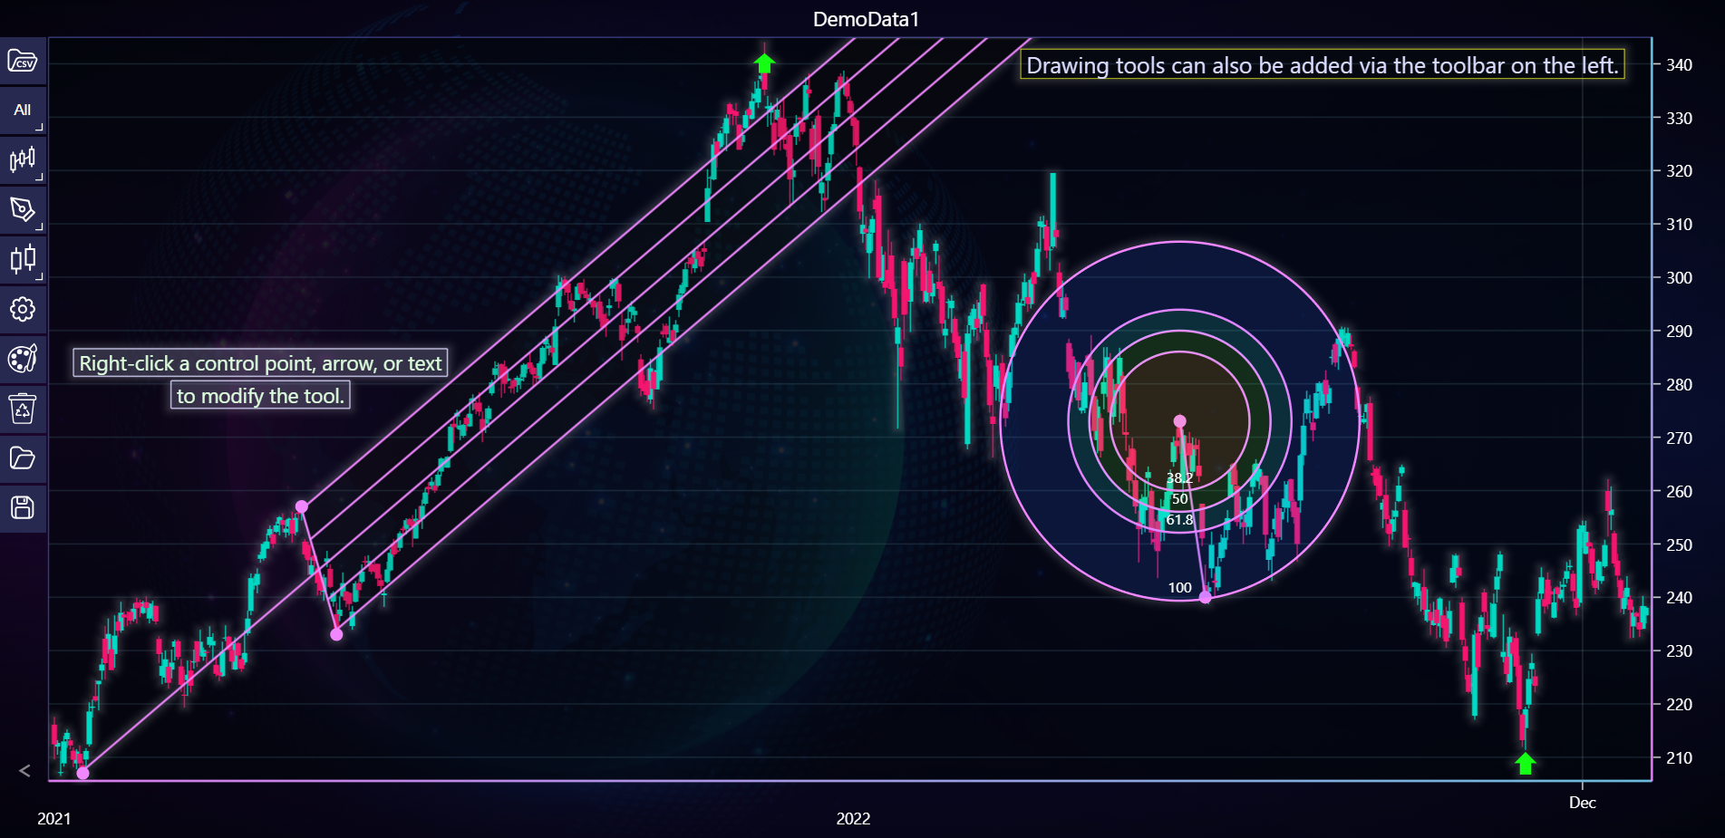Click the 300 price axis label

(x=1679, y=277)
